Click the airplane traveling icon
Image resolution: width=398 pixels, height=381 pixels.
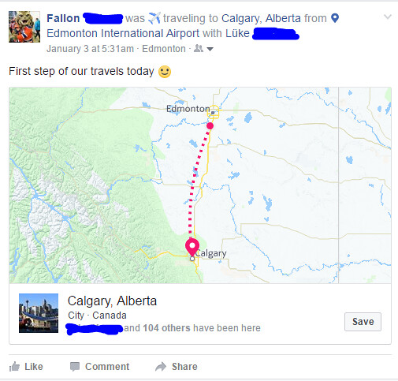154,18
